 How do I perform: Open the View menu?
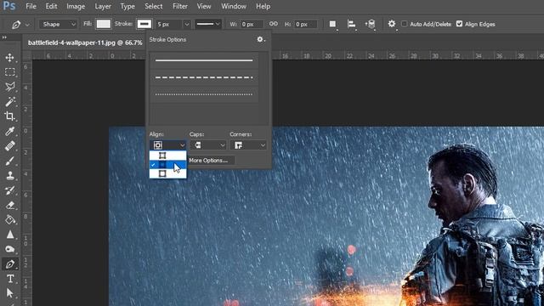point(204,6)
